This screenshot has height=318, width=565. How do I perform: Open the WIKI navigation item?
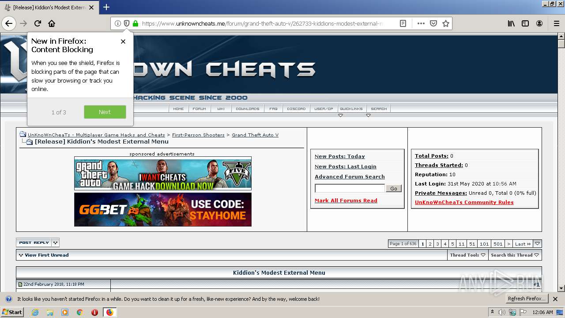[221, 109]
